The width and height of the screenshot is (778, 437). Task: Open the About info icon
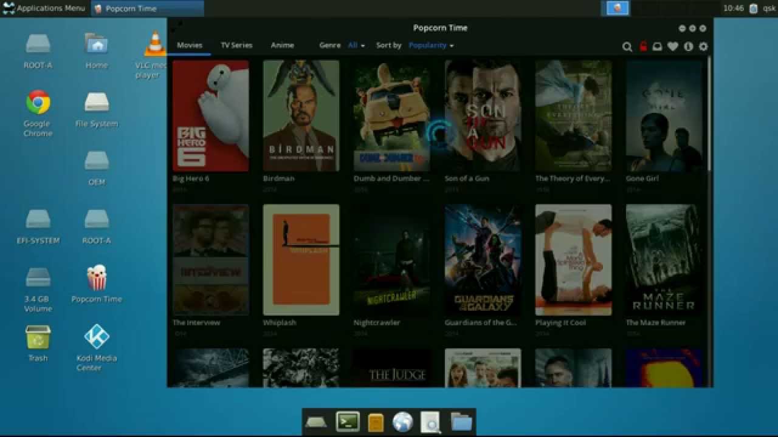point(689,47)
